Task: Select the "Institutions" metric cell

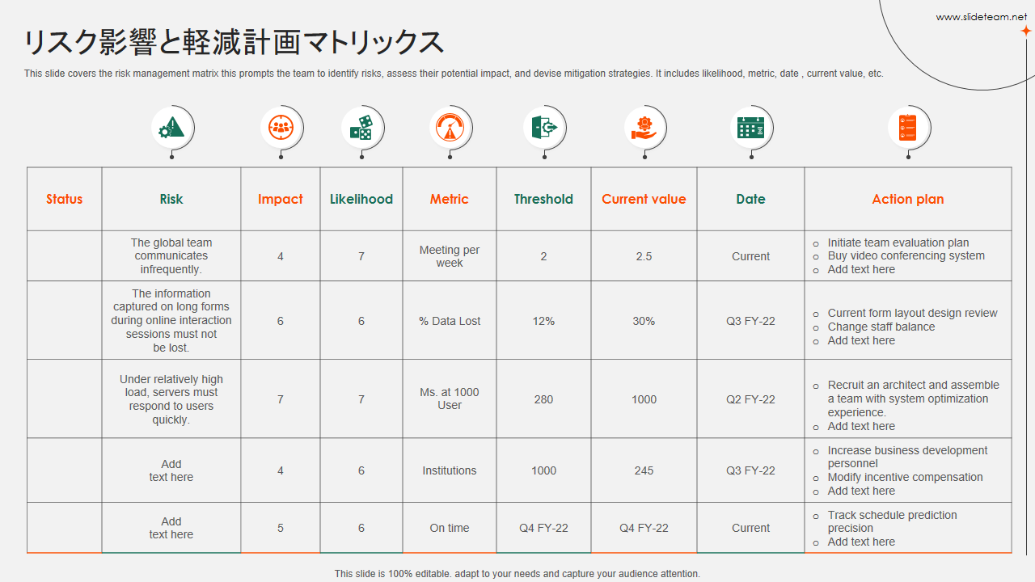Action: tap(450, 470)
